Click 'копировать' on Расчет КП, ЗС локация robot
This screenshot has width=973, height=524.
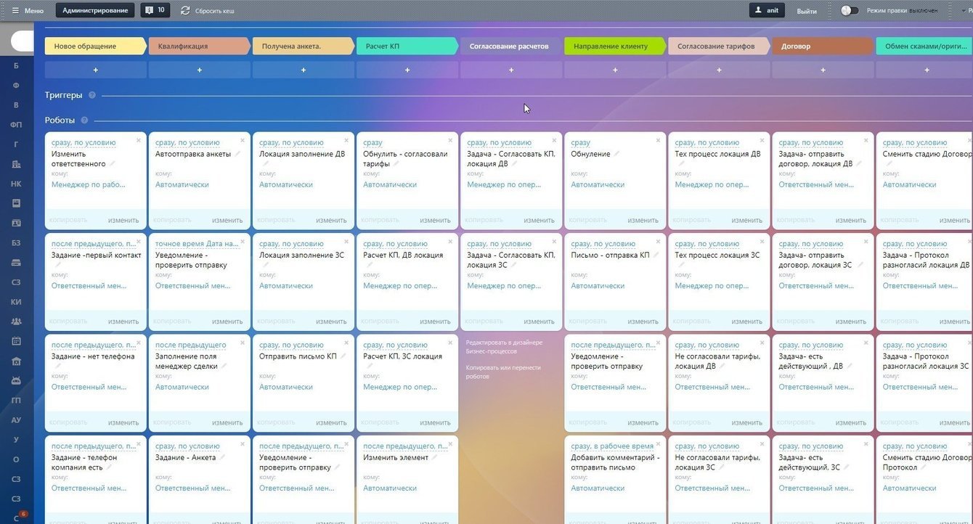coord(380,422)
